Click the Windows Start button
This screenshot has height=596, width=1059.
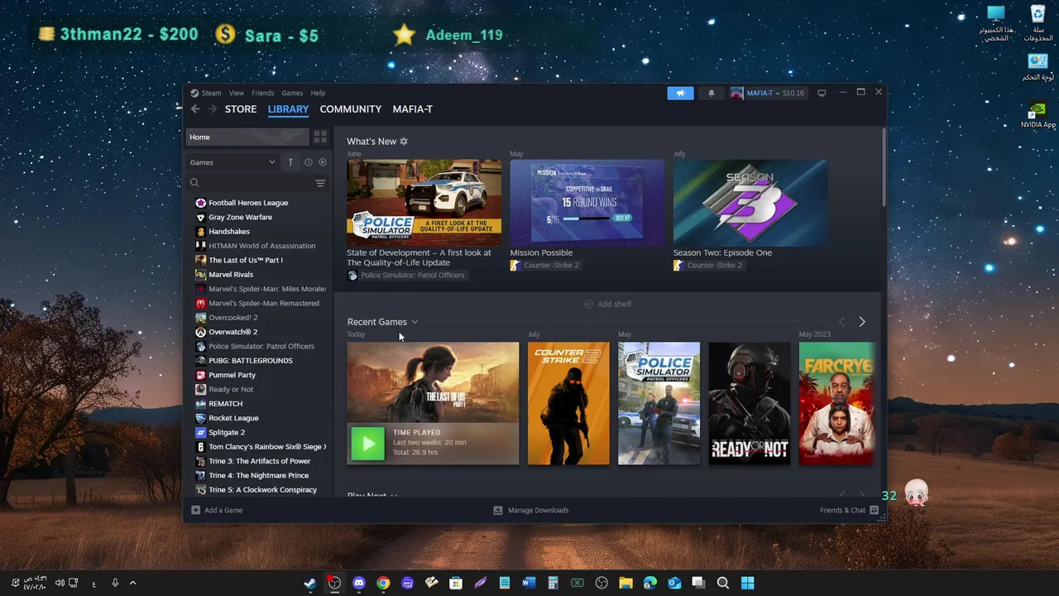[x=747, y=583]
